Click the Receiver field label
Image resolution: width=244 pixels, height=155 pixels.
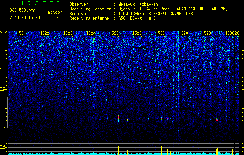[79, 14]
